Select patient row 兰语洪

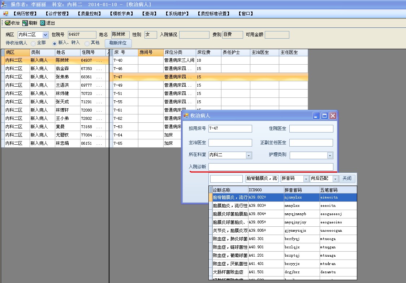tap(55, 85)
